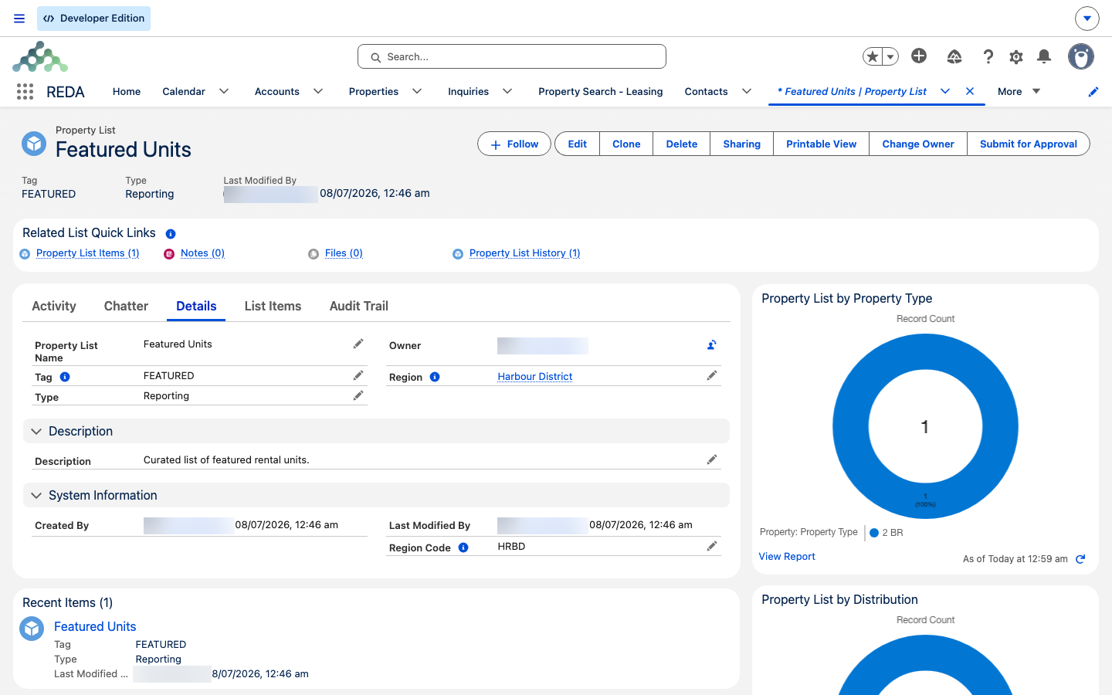Screen dimensions: 1112x695
Task: Click View Report under Property Type chart
Action: coord(787,557)
